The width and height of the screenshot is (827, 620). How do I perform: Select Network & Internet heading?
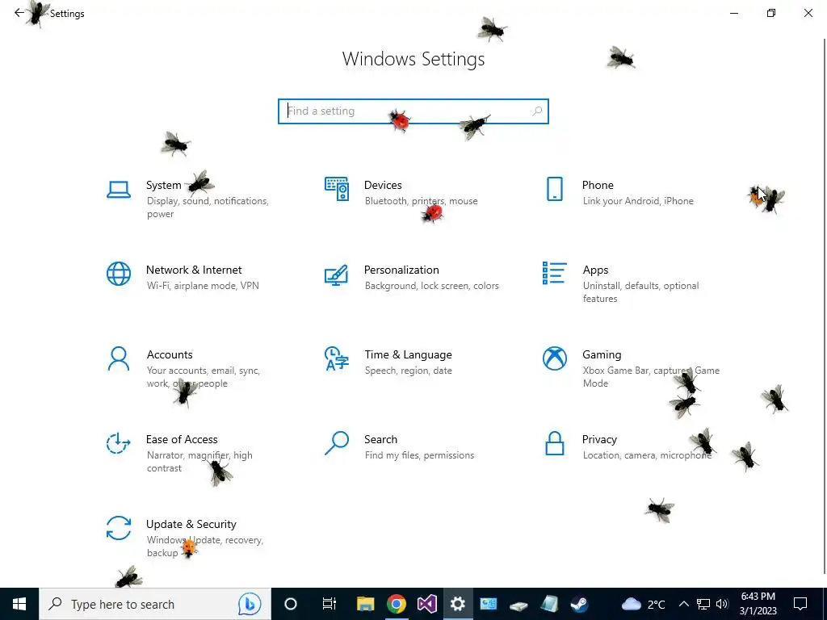194,270
